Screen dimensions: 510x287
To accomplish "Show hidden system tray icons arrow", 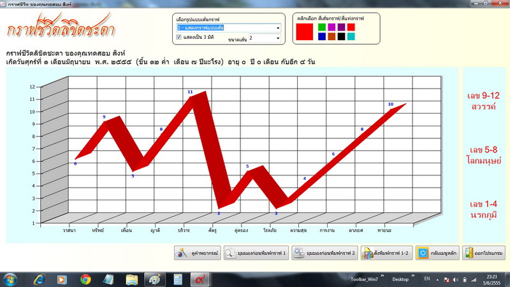I will click(437, 279).
